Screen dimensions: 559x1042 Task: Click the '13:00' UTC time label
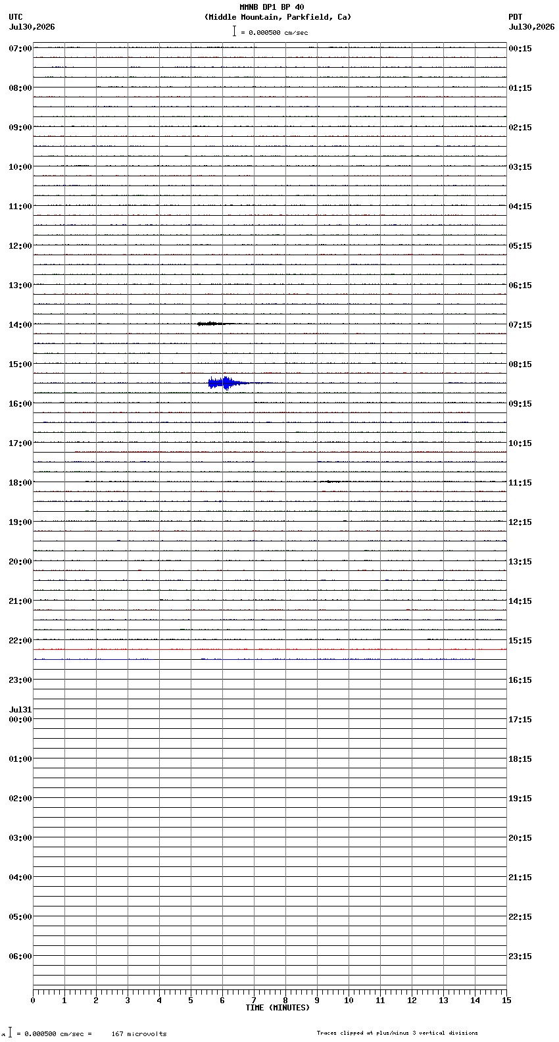[x=20, y=285]
